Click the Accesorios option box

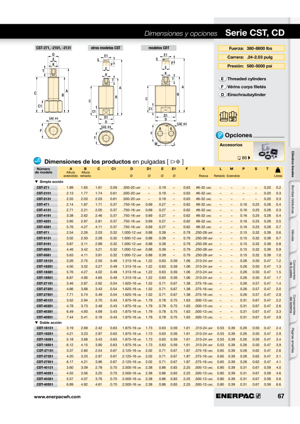251,151
